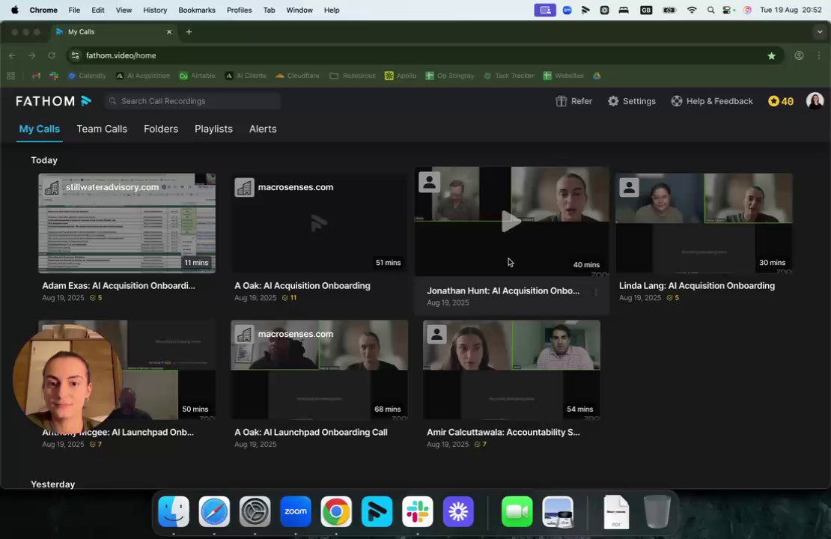This screenshot has width=831, height=539.
Task: Switch to Team Calls tab
Action: [x=102, y=129]
